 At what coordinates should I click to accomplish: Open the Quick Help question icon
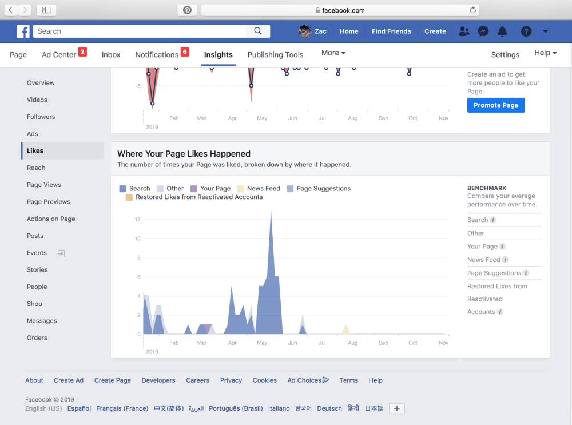click(526, 31)
